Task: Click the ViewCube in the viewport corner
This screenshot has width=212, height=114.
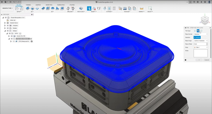Action: point(205,20)
